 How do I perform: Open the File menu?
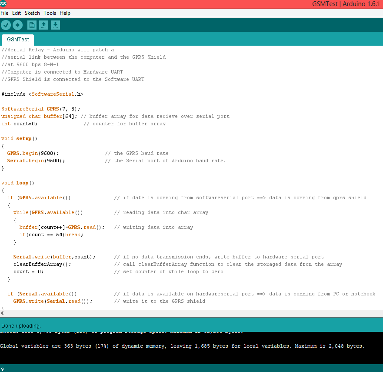click(x=4, y=13)
